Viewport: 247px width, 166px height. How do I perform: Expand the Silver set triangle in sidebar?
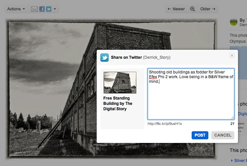coord(232,161)
